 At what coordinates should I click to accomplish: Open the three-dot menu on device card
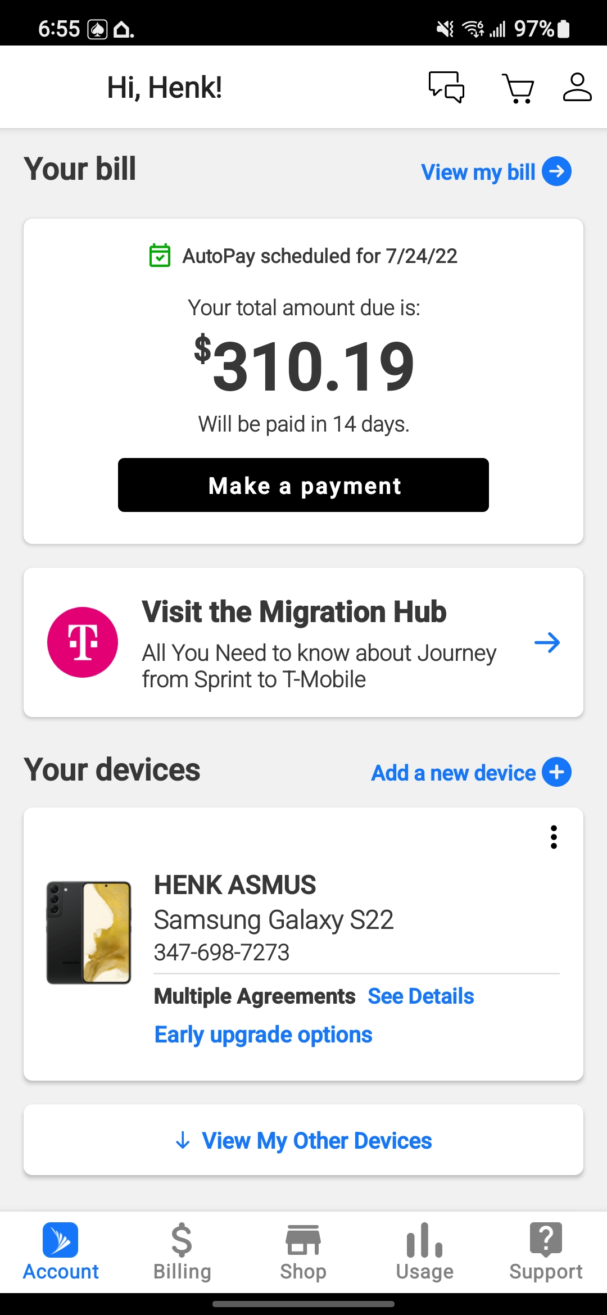[x=554, y=837]
